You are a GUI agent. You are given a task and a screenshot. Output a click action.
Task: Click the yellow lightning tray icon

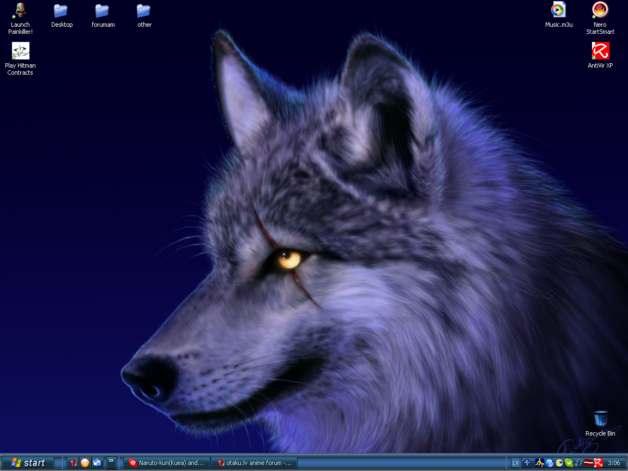point(540,463)
